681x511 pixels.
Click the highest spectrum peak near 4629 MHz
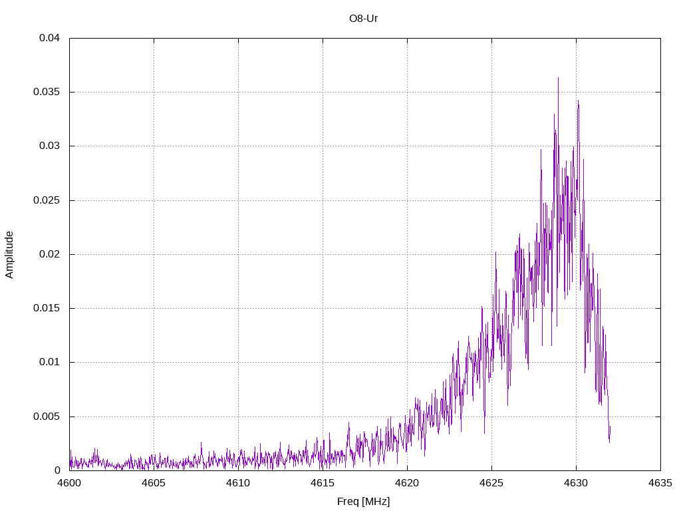[558, 79]
